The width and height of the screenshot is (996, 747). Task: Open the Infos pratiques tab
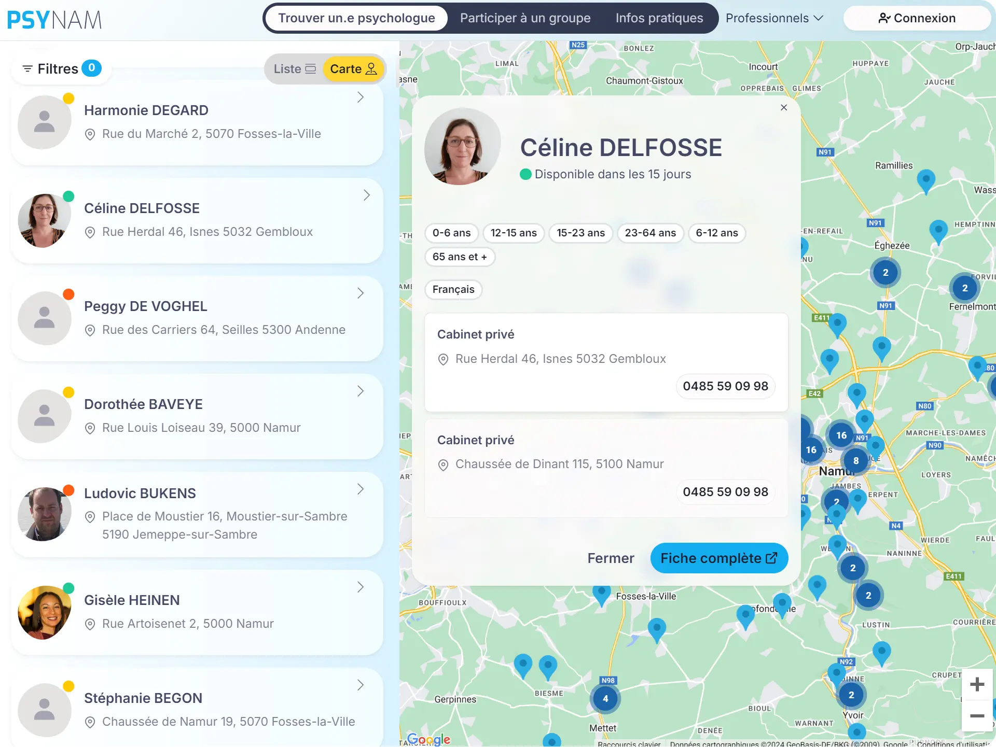659,18
